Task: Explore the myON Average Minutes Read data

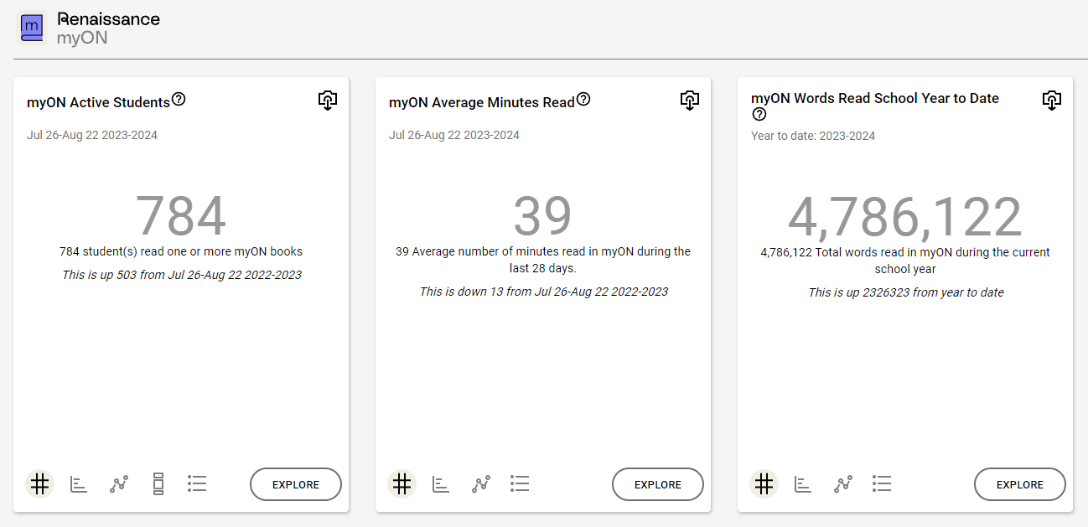Action: coord(658,484)
